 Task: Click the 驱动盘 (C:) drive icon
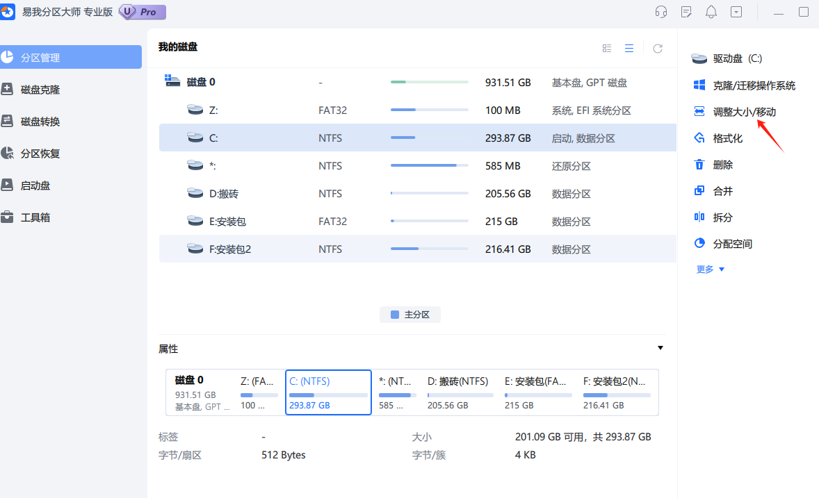[699, 58]
